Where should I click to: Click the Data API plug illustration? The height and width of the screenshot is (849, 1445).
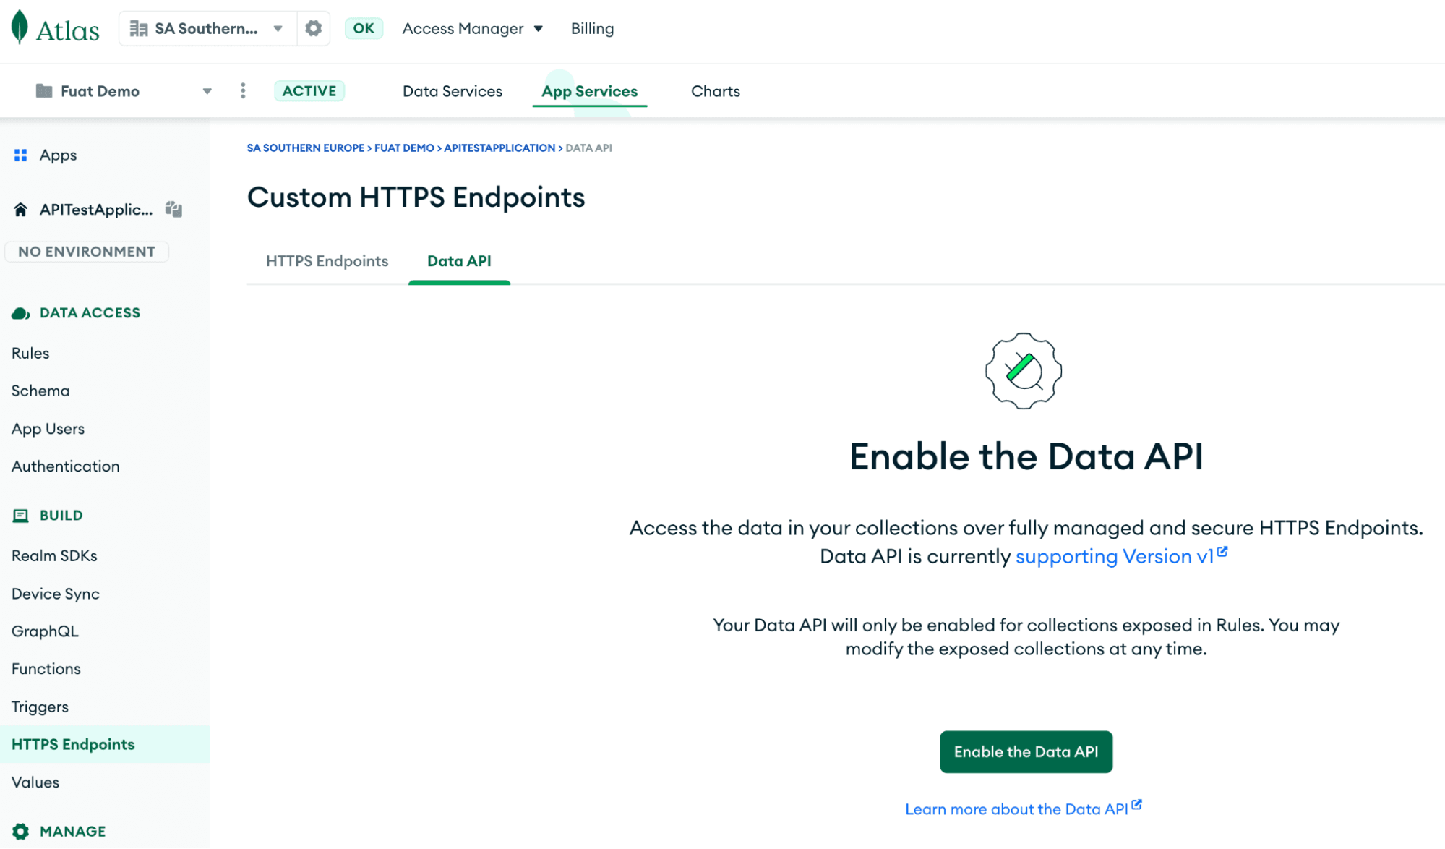pos(1023,371)
